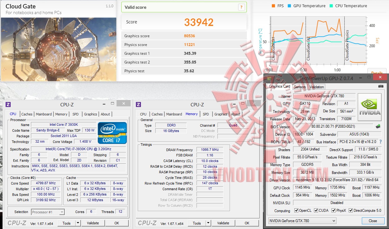Screen dimensions: 389x229
Task: Click the Command Rate 1T value
Action: (210, 189)
